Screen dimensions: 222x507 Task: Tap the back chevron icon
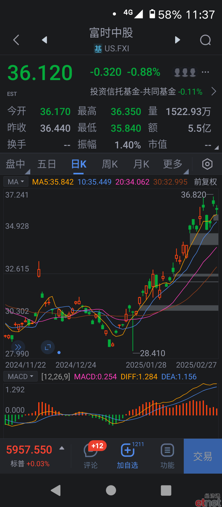[x=16, y=40]
